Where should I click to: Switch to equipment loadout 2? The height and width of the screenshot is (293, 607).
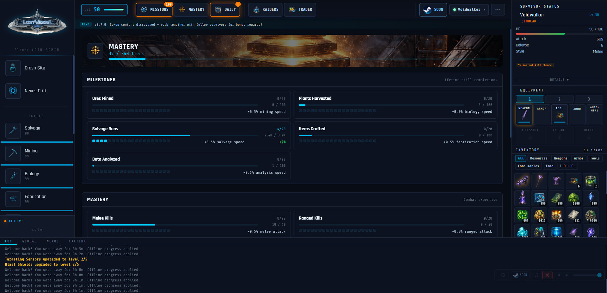[559, 99]
